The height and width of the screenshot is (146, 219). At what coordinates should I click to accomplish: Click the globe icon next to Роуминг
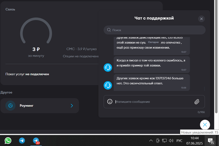pos(10,106)
